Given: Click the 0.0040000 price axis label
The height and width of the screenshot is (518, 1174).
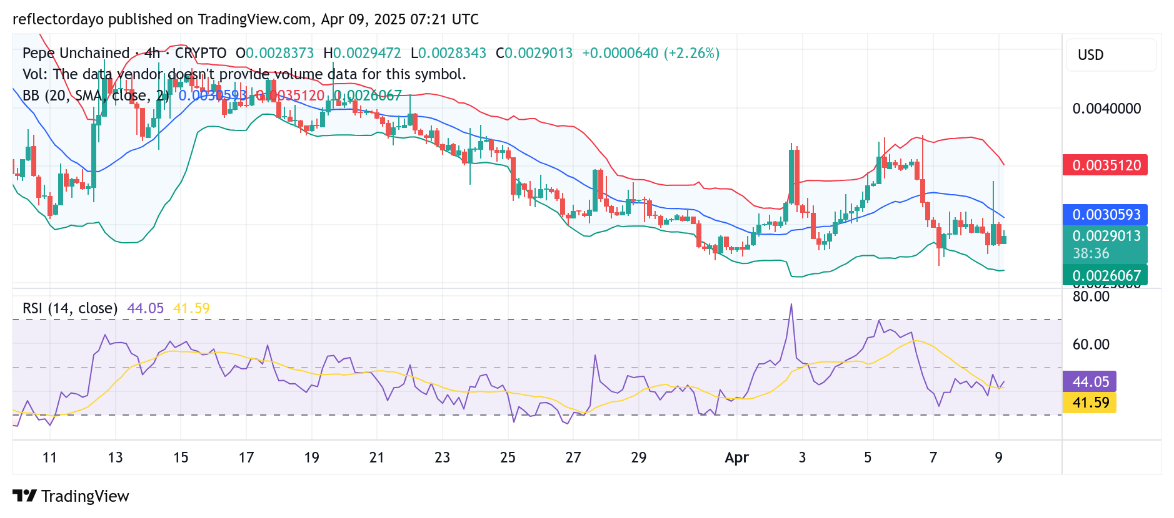Looking at the screenshot, I should (1106, 109).
